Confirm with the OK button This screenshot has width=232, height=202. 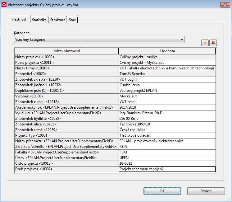pos(162,191)
